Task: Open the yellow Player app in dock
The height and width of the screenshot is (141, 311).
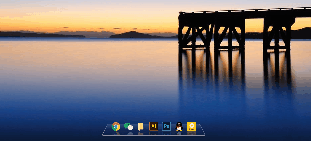Action: [192, 126]
